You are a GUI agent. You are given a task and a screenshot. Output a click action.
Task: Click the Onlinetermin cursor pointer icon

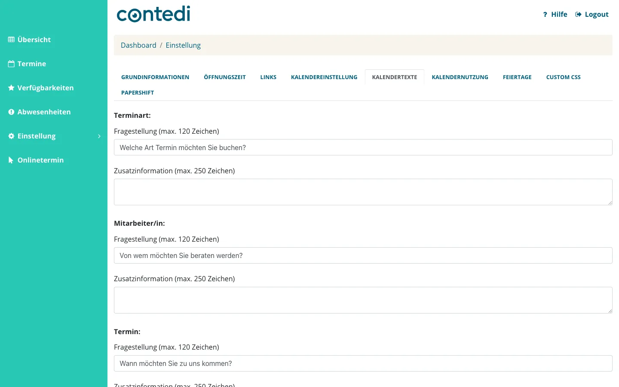11,160
